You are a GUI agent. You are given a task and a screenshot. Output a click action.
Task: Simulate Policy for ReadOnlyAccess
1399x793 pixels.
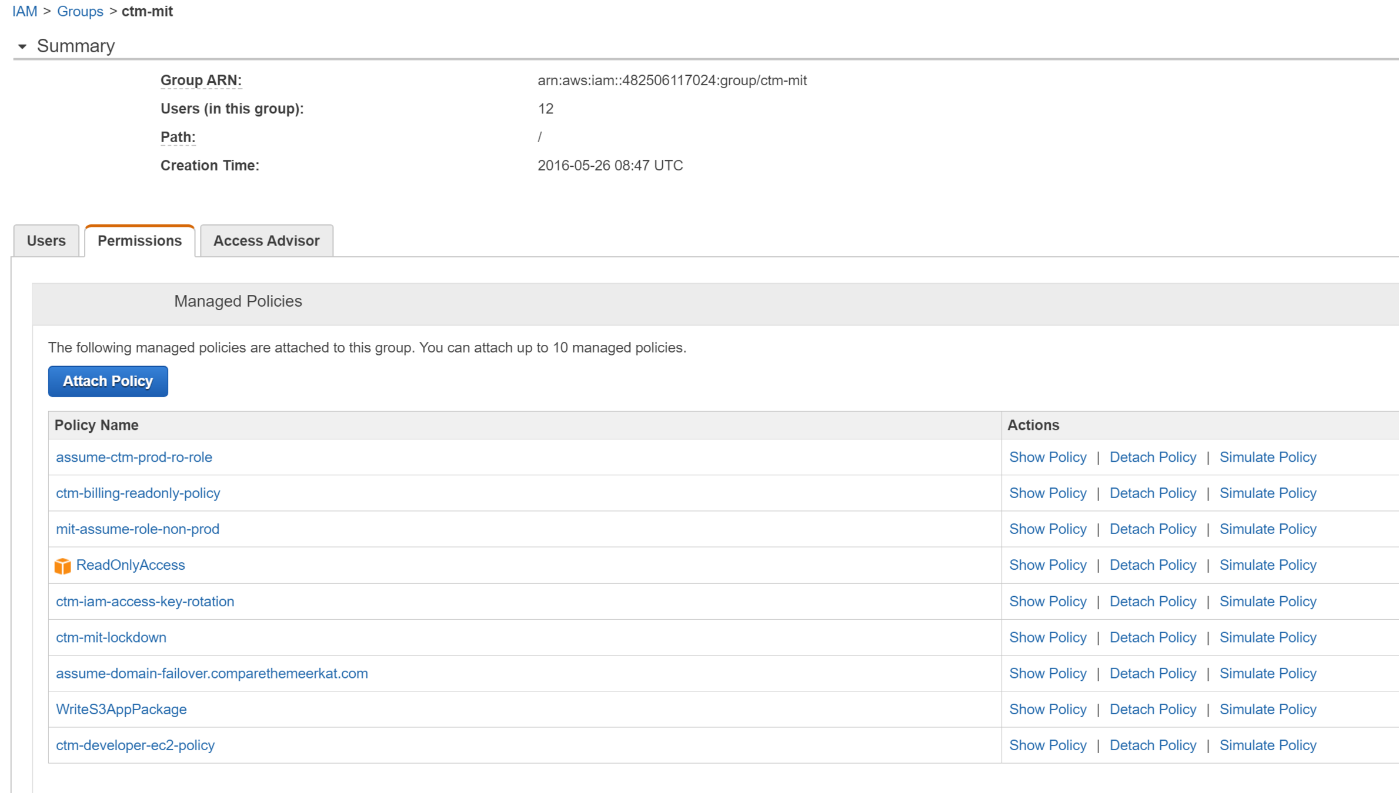coord(1267,564)
